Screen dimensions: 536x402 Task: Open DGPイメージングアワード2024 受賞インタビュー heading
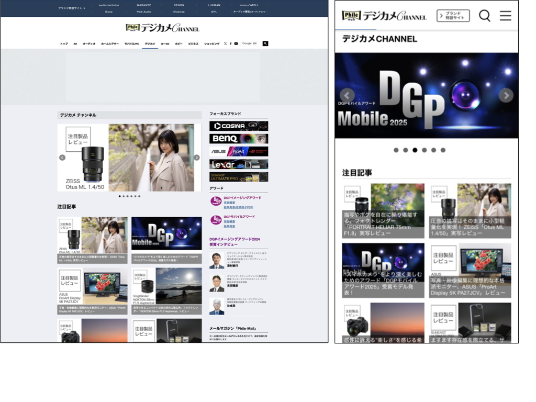pyautogui.click(x=235, y=242)
